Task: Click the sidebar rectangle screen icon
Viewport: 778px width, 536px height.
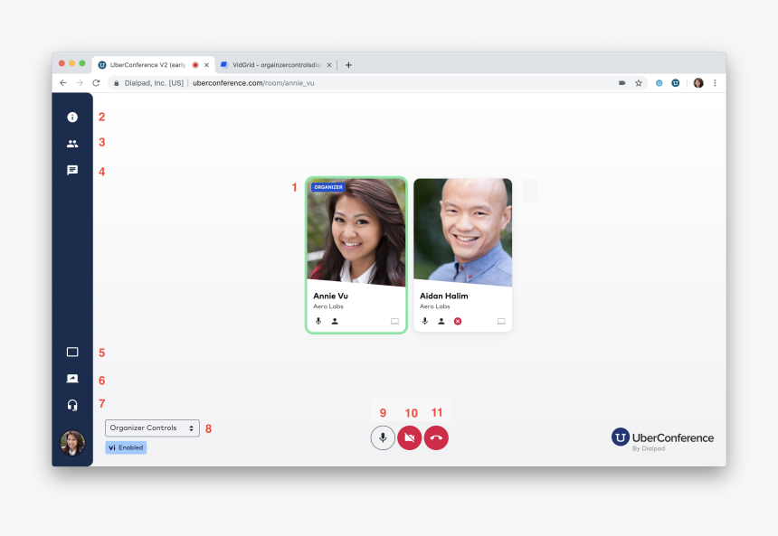Action: (x=72, y=352)
